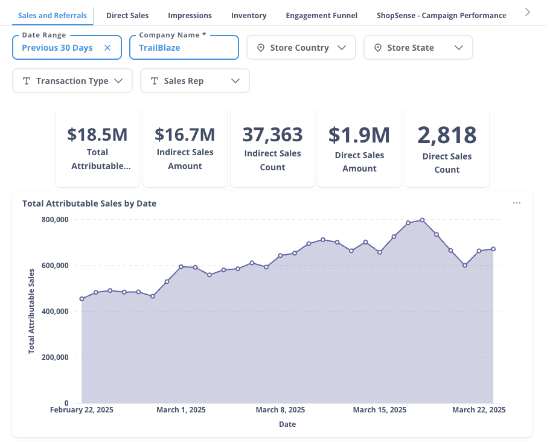Click the Transaction Type text icon

coord(27,81)
